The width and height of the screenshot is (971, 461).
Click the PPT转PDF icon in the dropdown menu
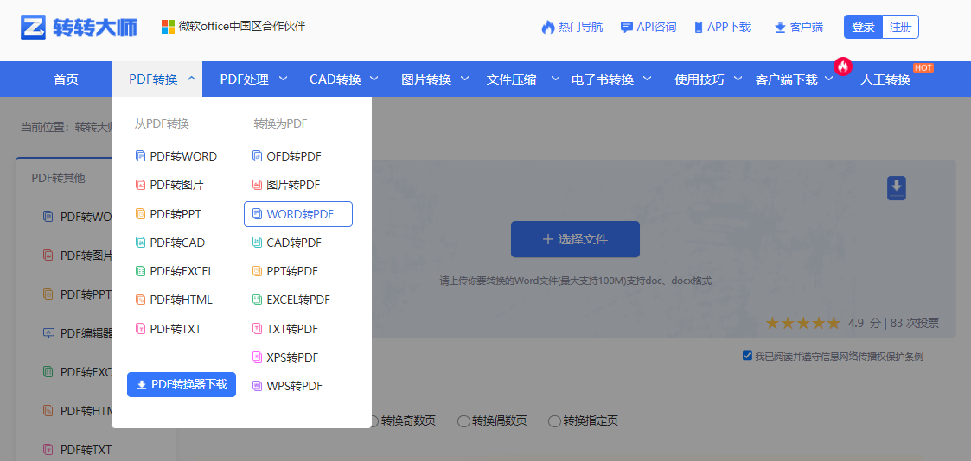click(x=257, y=271)
